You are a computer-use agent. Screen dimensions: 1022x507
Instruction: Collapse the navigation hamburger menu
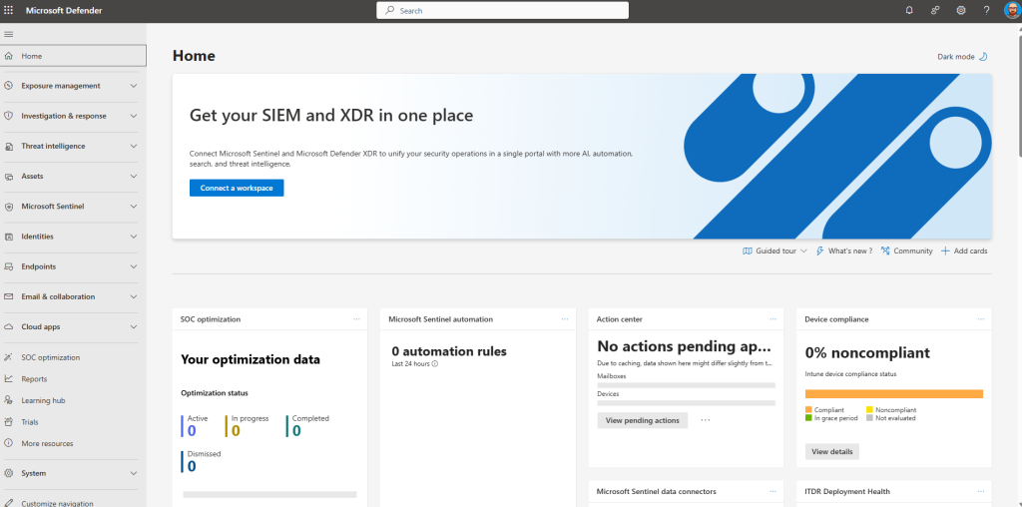point(8,34)
